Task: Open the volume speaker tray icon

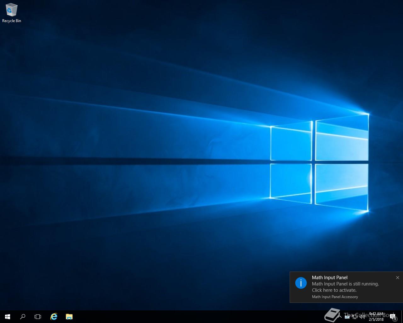Action: pos(362,317)
